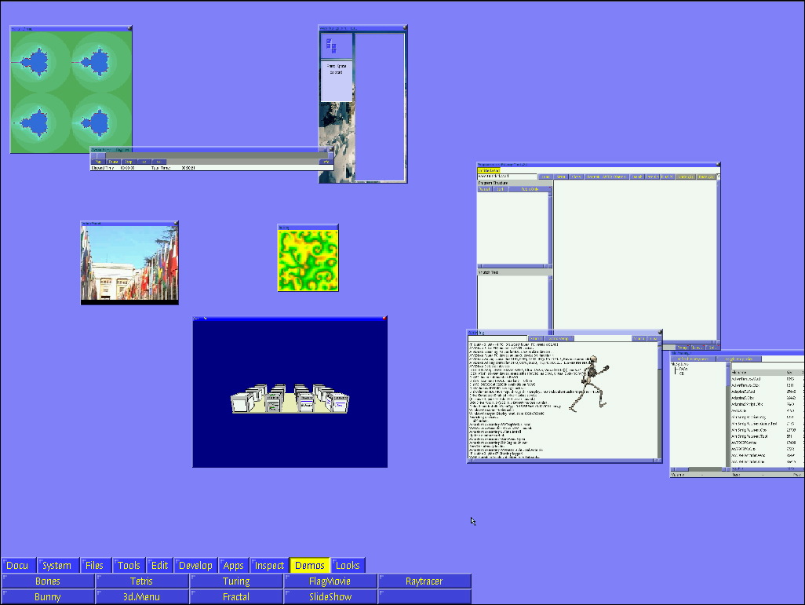Start the Raytracer demo
805x605 pixels.
424,581
